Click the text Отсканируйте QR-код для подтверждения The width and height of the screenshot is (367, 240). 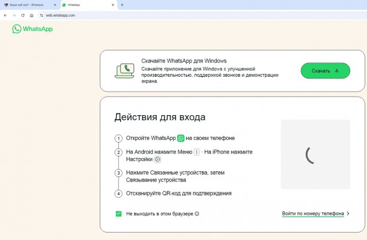(x=179, y=194)
